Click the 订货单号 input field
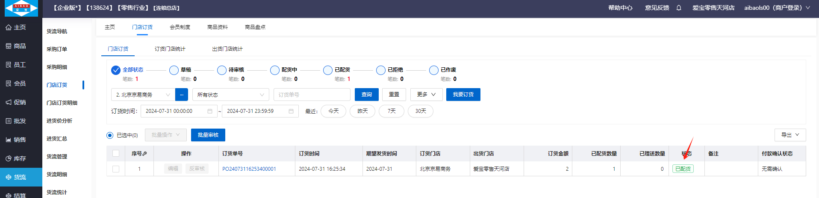The width and height of the screenshot is (819, 198). 312,95
